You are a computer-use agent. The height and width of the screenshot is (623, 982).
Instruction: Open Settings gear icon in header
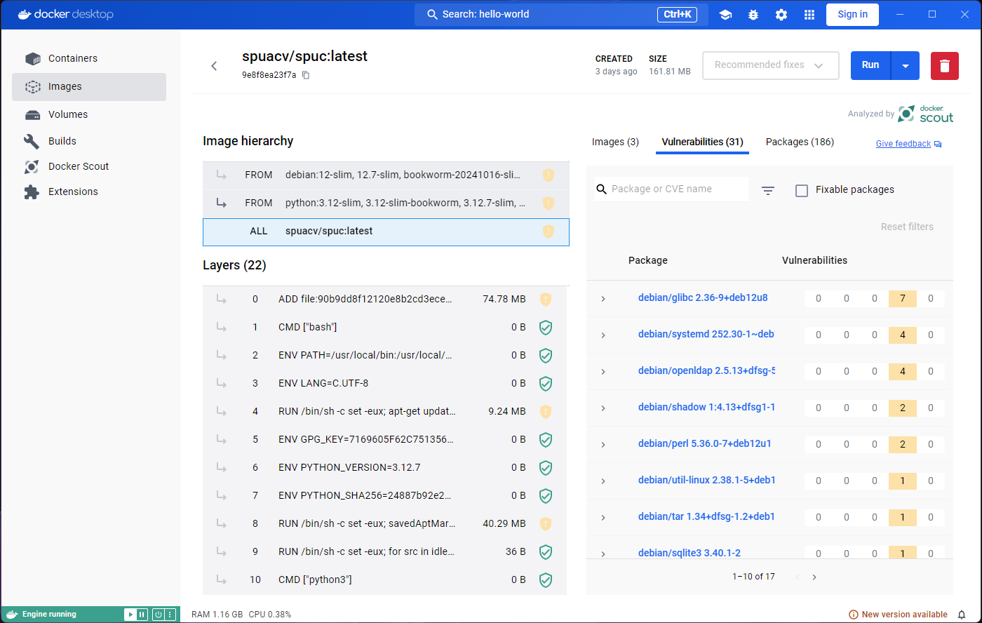[781, 15]
